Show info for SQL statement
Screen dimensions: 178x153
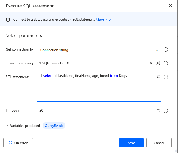click(x=166, y=77)
